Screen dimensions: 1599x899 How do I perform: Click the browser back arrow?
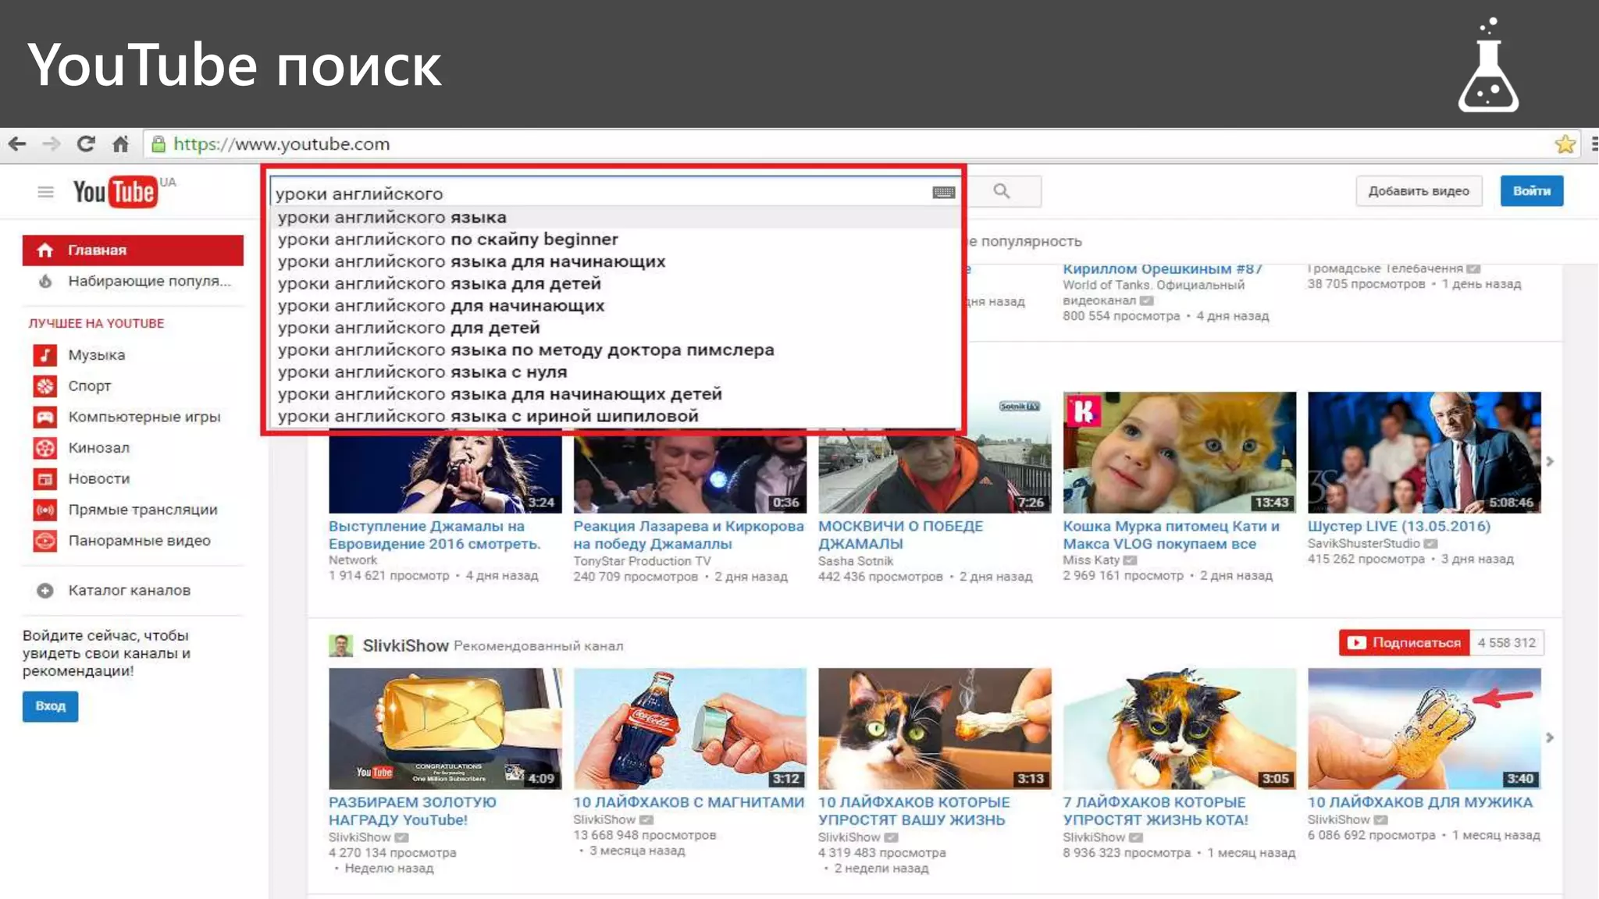(x=17, y=144)
